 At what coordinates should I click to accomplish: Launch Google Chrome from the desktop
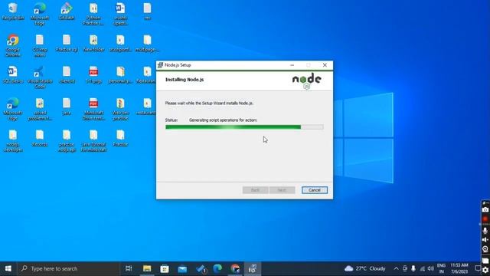pyautogui.click(x=13, y=45)
